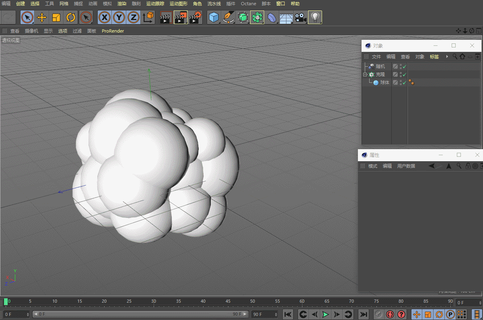Click the home icon in 对象 panel

462,57
